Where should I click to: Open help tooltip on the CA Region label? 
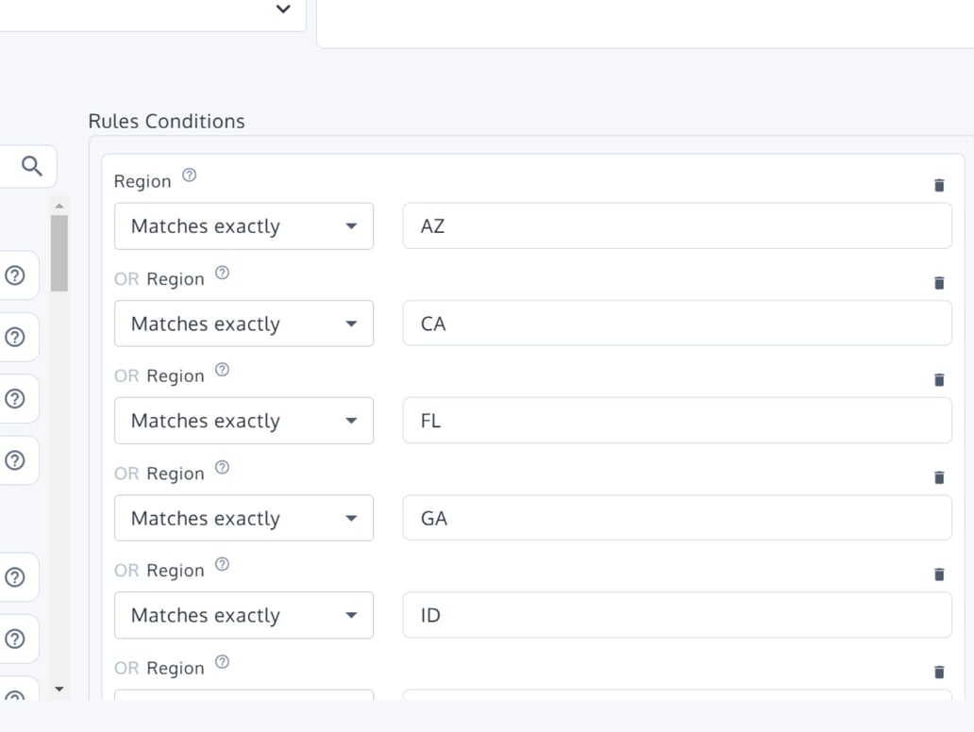222,272
